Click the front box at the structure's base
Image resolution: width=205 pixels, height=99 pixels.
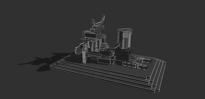pyautogui.click(x=106, y=61)
